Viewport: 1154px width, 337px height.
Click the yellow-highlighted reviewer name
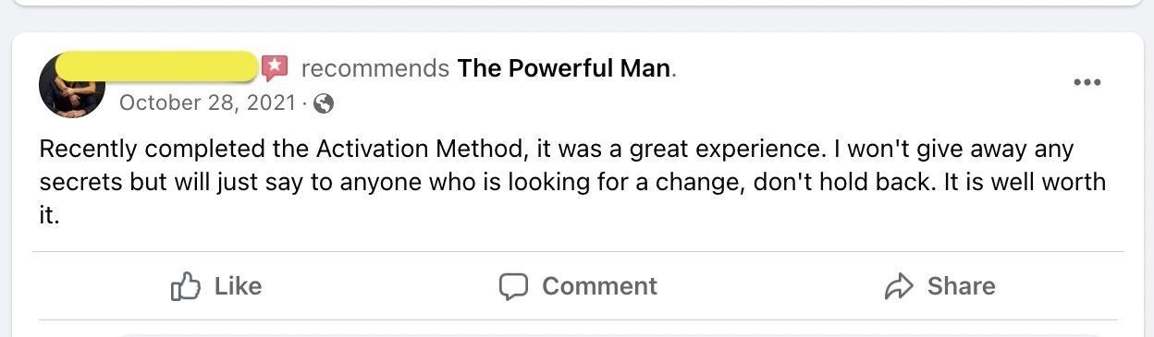pos(156,67)
